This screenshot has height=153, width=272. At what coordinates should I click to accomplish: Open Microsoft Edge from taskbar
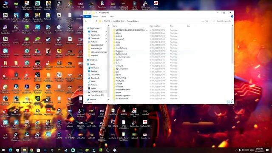[x=10, y=150]
